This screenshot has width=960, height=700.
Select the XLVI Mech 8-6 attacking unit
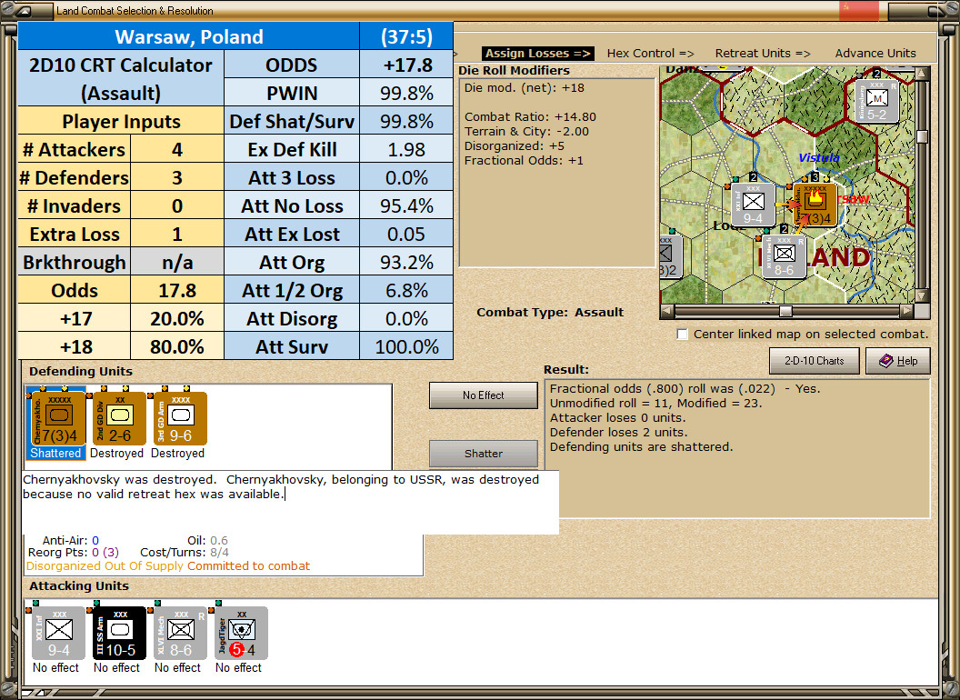[x=179, y=634]
